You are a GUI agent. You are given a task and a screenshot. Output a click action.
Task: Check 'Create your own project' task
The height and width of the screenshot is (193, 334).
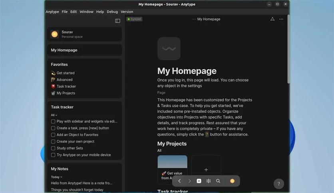53,142
